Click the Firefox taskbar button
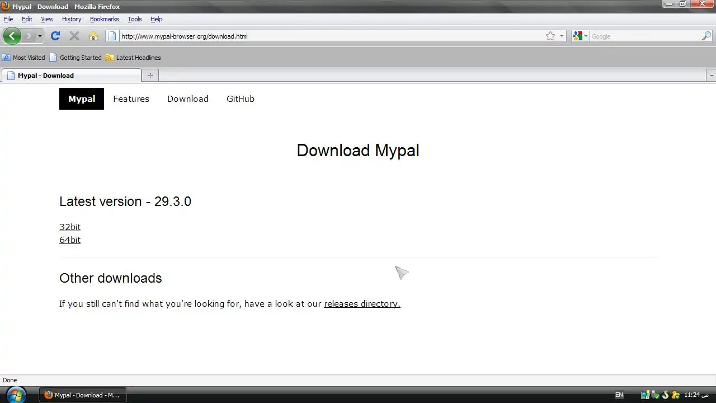Image resolution: width=716 pixels, height=403 pixels. [x=83, y=395]
